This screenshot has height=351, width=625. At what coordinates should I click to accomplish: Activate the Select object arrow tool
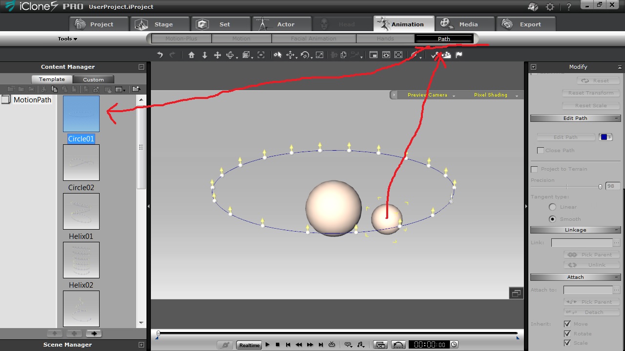[277, 55]
